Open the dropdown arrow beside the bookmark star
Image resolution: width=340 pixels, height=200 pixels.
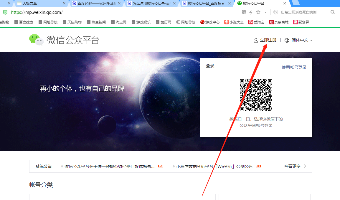coord(265,12)
